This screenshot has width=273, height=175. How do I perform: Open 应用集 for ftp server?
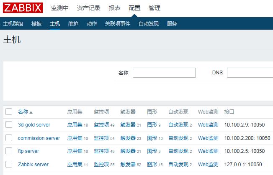[75, 151]
